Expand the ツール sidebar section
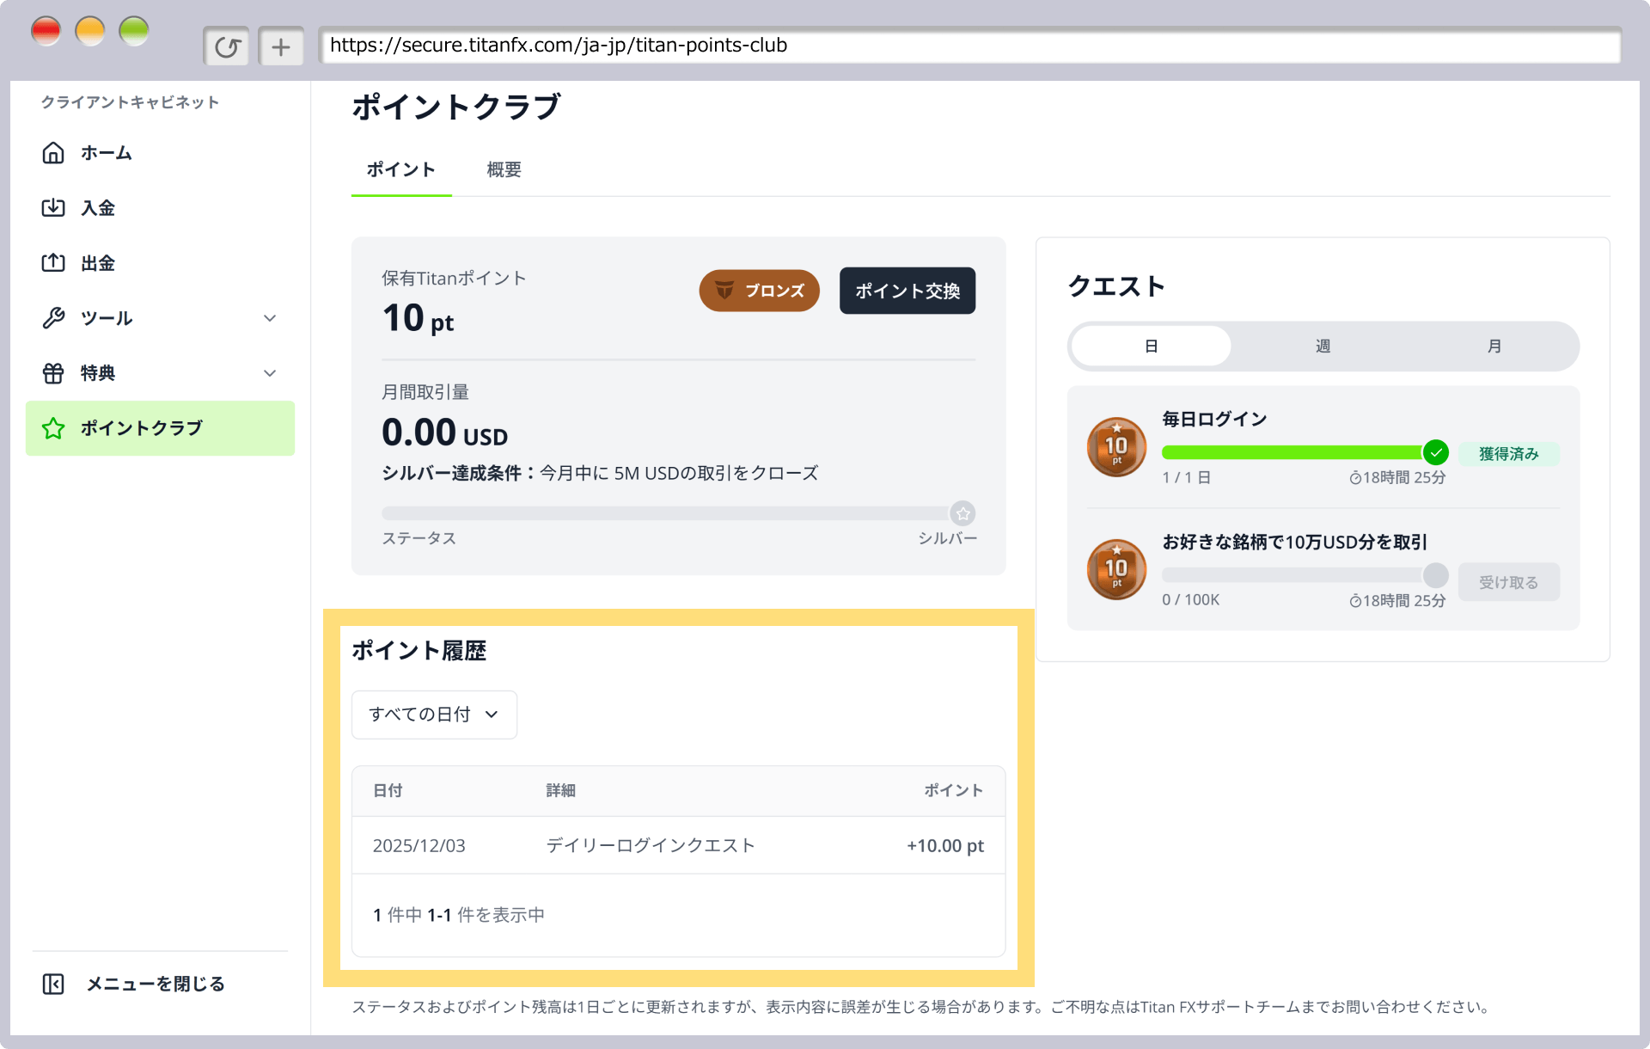The width and height of the screenshot is (1650, 1049). (270, 317)
